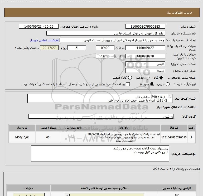This screenshot has width=203, height=196.
Task: Click the اطلاعات مجوزهای ارائه خدمت heading
Action: click(176, 169)
